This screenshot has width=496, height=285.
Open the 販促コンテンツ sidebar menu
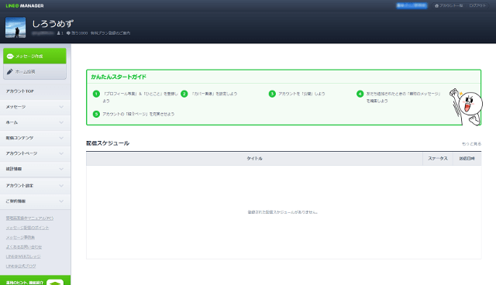click(x=36, y=138)
